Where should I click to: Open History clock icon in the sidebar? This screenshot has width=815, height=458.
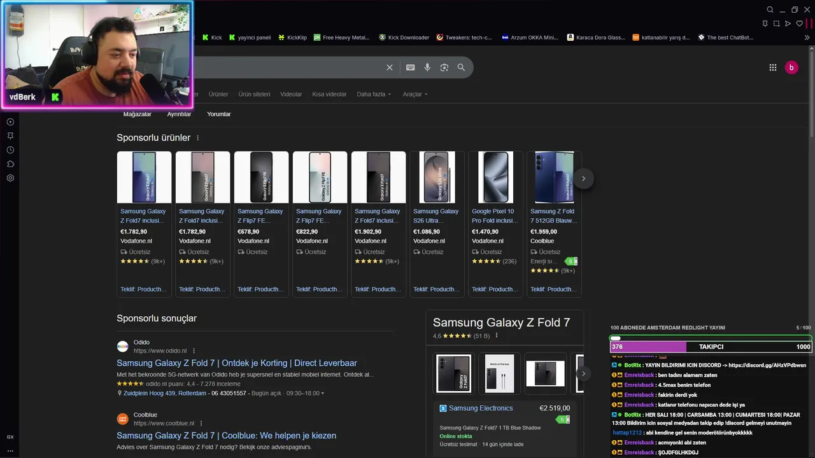click(10, 150)
